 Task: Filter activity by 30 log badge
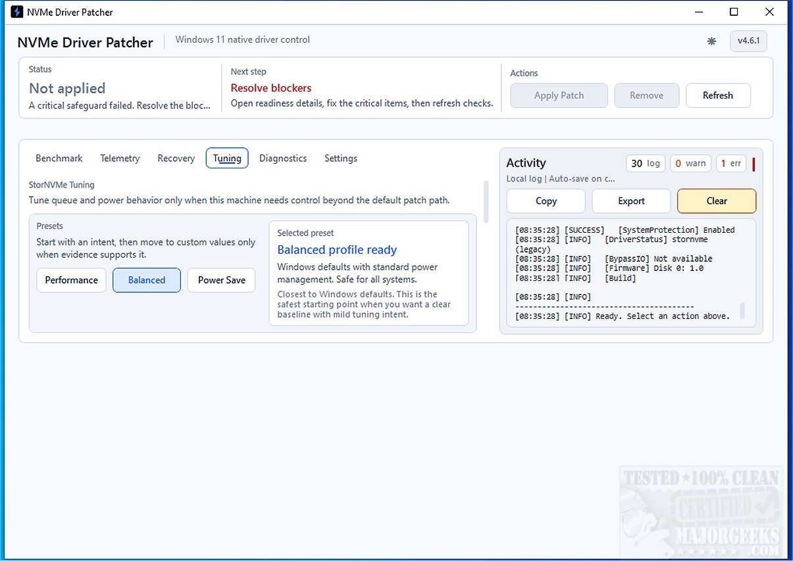pos(646,163)
